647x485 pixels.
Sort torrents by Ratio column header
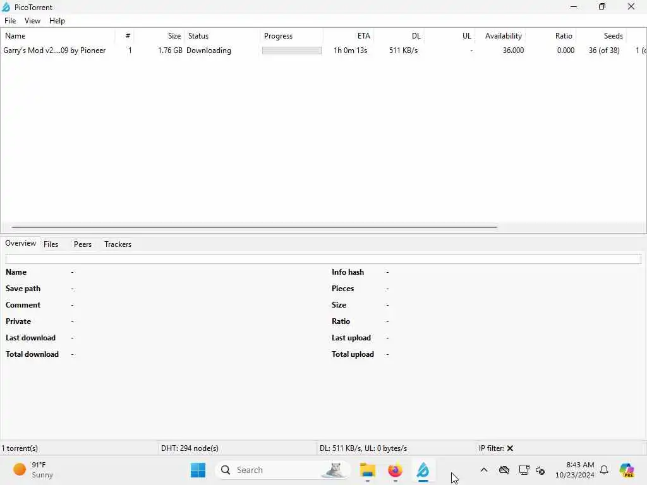pyautogui.click(x=550, y=36)
